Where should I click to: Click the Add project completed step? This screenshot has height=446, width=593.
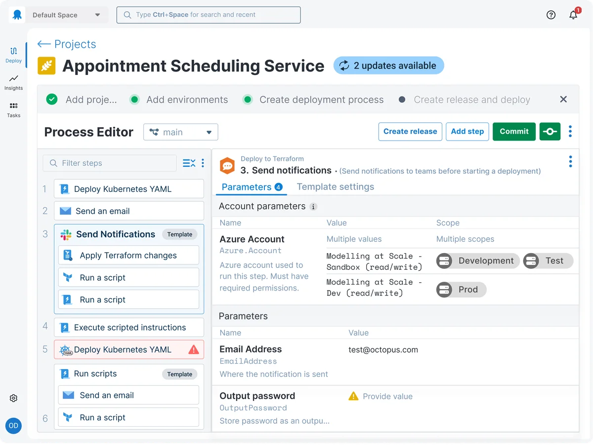pos(82,100)
